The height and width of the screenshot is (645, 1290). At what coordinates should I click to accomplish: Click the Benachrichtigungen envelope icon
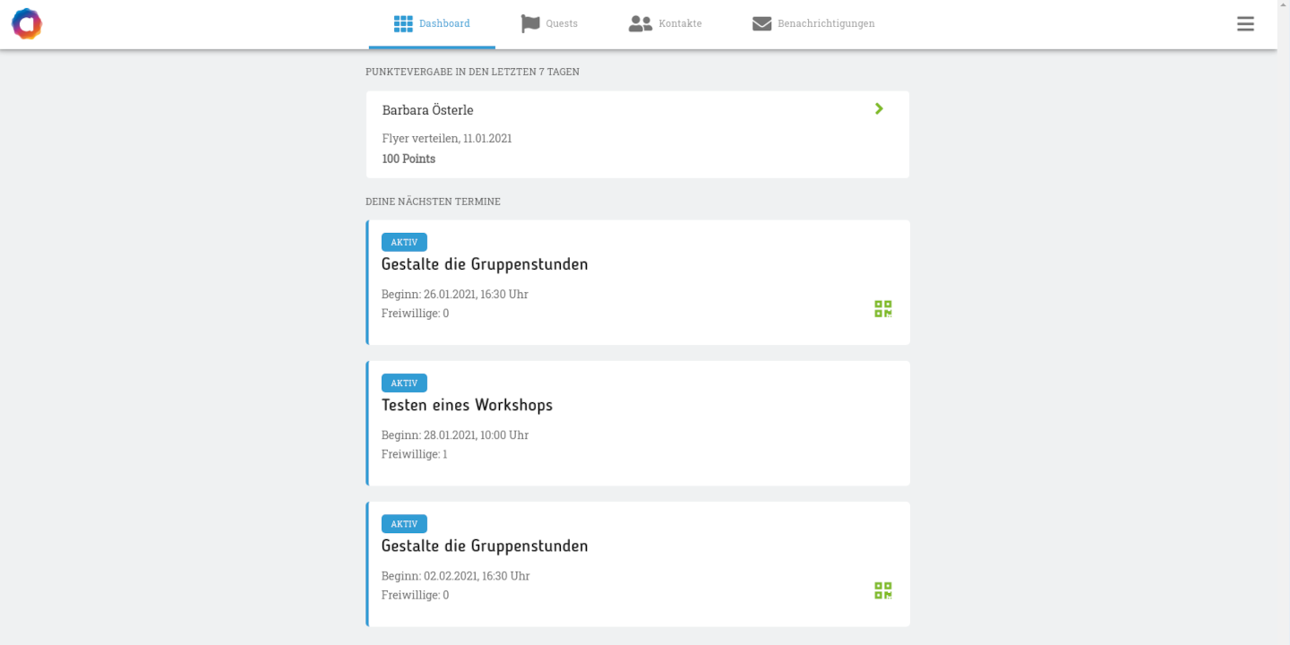point(762,24)
